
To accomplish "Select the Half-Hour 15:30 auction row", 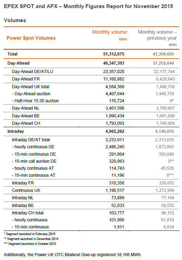I will tap(91, 101).
